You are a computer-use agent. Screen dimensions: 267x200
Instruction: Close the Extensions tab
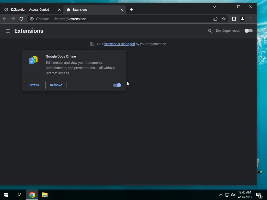[x=122, y=10]
